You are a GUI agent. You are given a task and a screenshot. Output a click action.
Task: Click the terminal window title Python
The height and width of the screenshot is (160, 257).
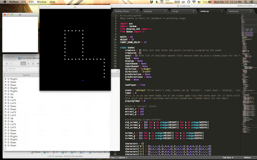(27, 75)
